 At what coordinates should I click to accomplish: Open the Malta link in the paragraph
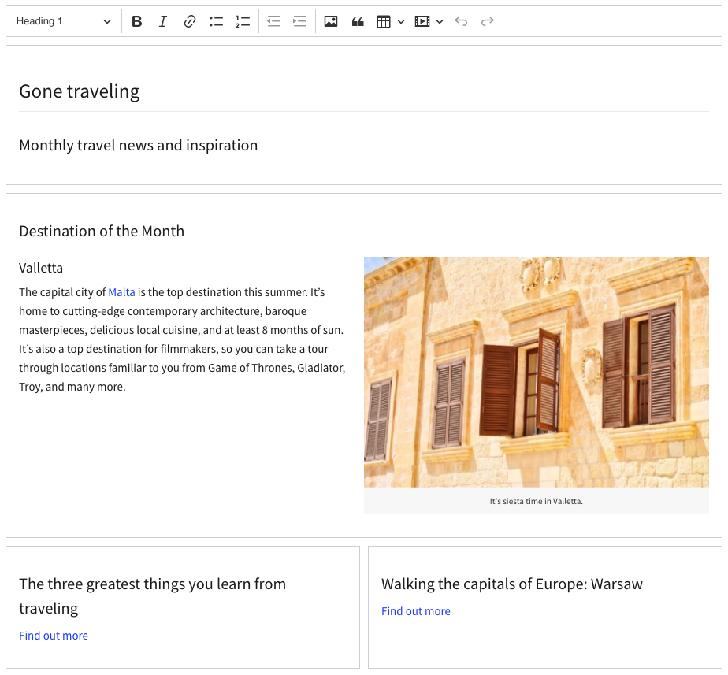tap(121, 292)
